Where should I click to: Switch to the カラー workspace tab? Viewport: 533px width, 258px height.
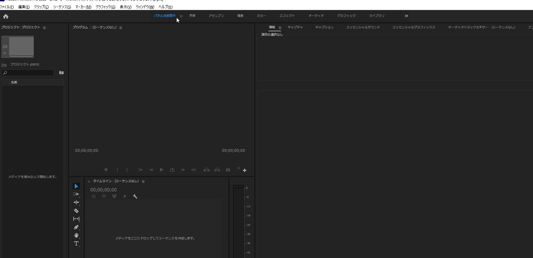(261, 16)
